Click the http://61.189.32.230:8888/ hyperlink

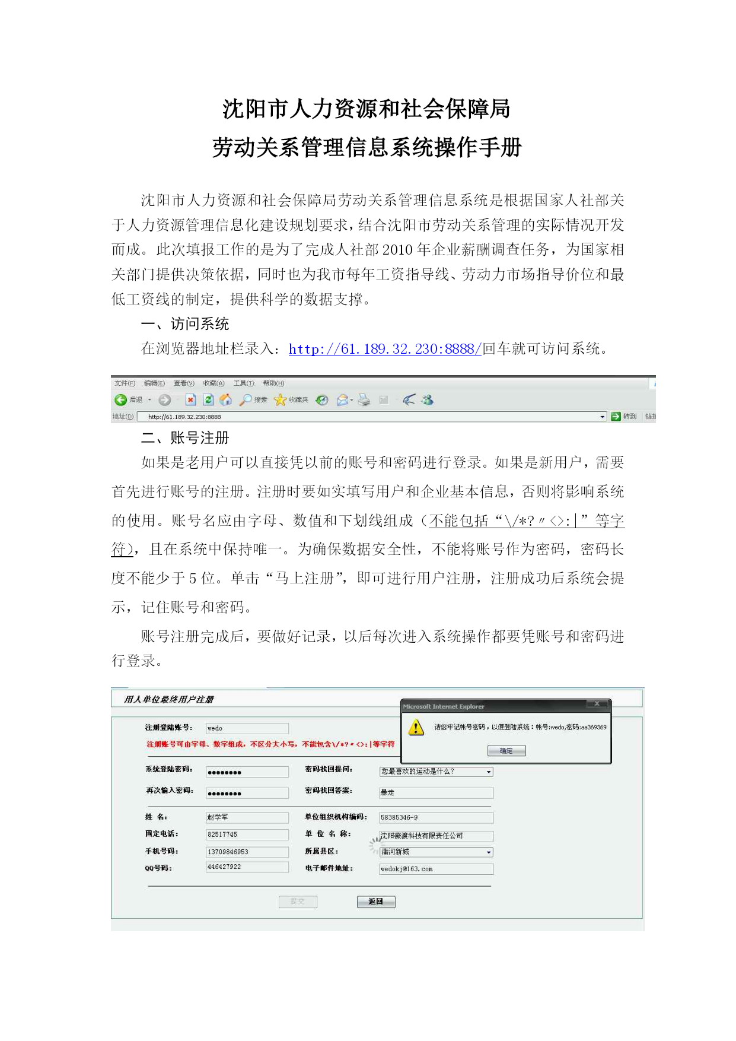[x=385, y=349]
